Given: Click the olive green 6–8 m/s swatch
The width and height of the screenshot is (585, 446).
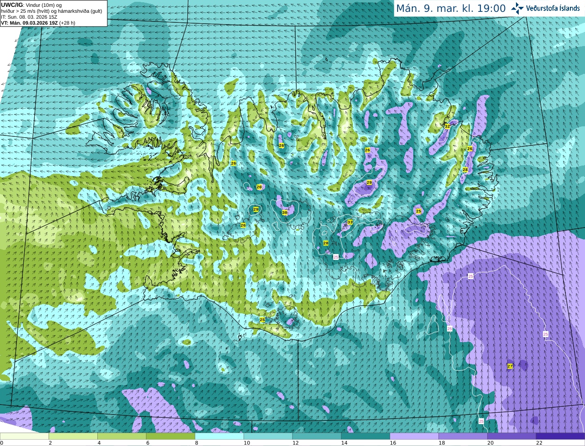Looking at the screenshot, I should (x=170, y=436).
